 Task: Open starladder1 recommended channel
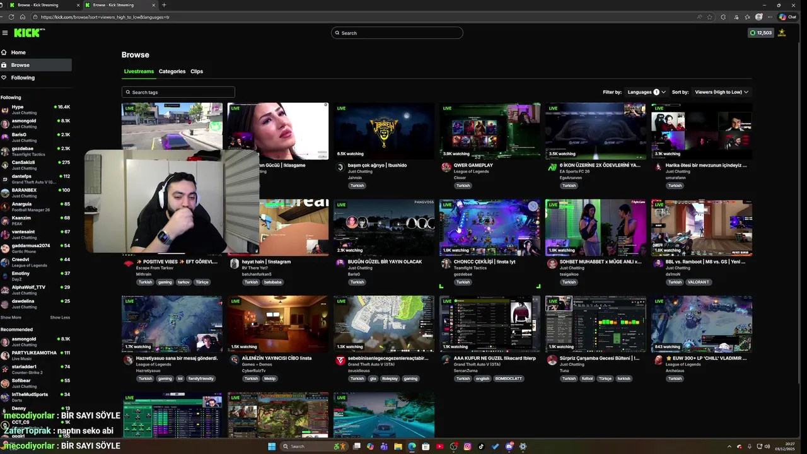click(35, 370)
